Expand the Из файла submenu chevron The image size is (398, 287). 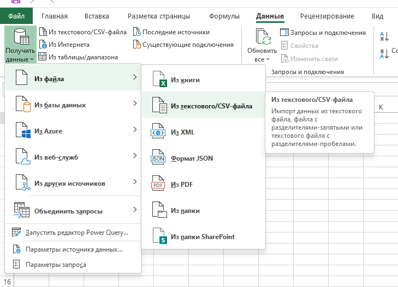pos(135,77)
